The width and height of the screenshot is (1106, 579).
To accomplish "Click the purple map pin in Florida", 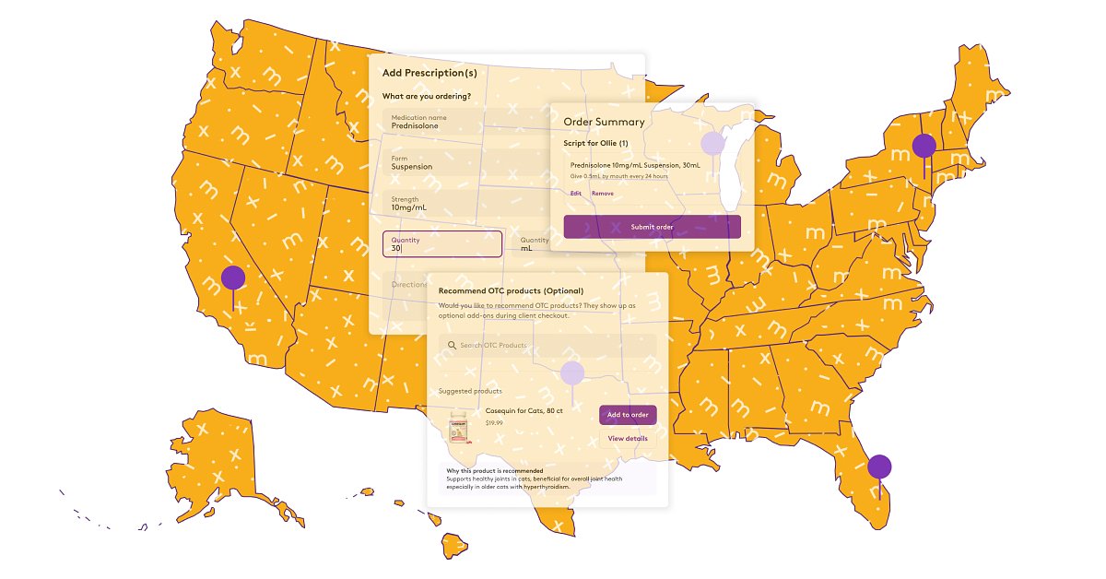I will (x=879, y=467).
